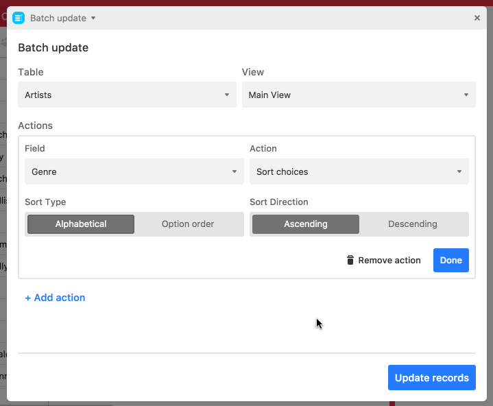The height and width of the screenshot is (406, 493).
Task: Click the Actions section label
Action: tap(35, 126)
